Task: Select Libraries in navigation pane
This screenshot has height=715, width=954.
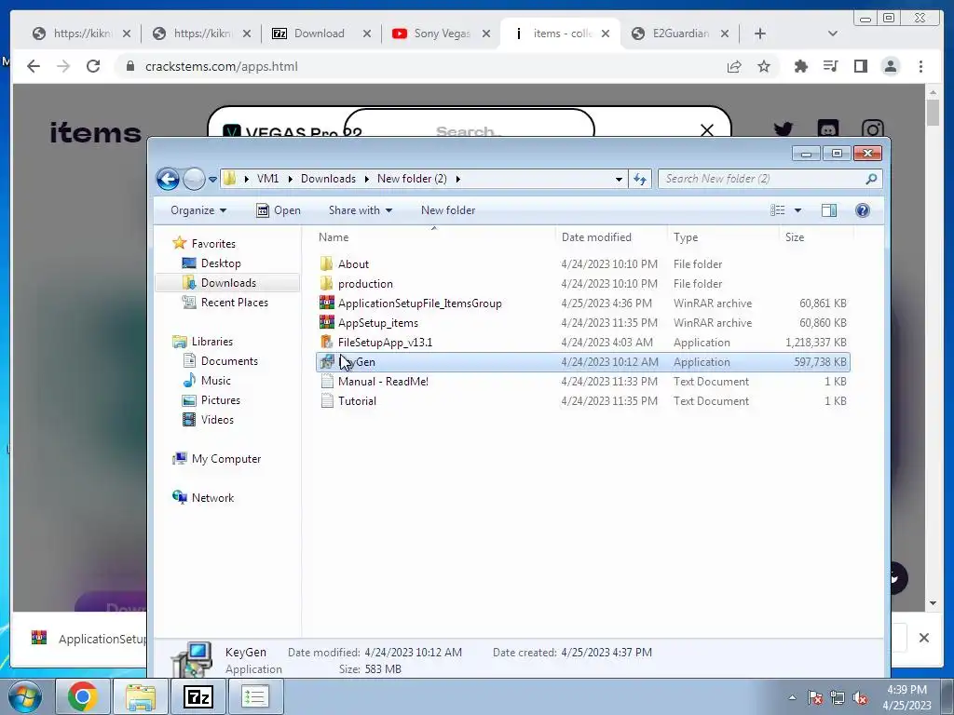Action: coord(211,342)
